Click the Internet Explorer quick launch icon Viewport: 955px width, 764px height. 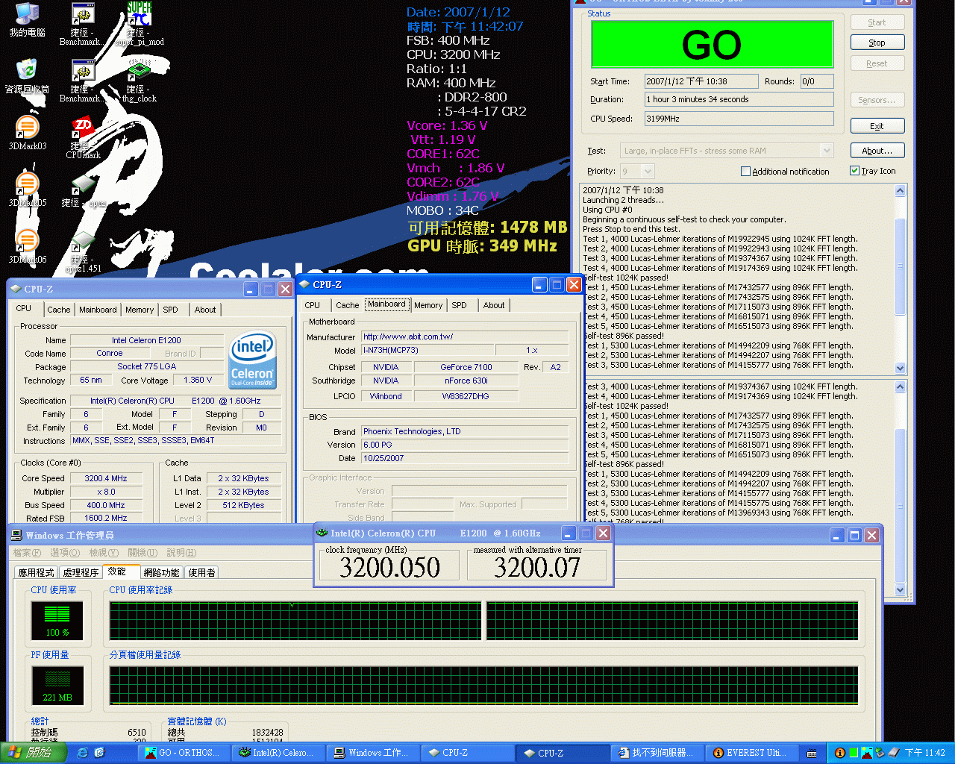[82, 753]
